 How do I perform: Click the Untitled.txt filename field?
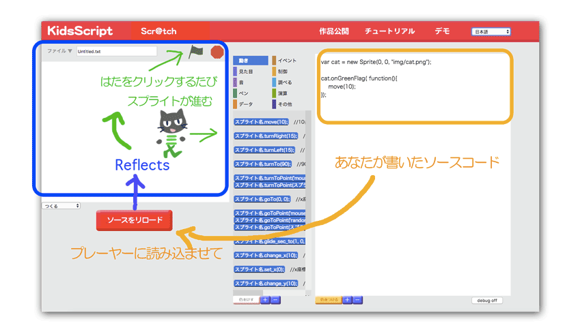(x=117, y=51)
